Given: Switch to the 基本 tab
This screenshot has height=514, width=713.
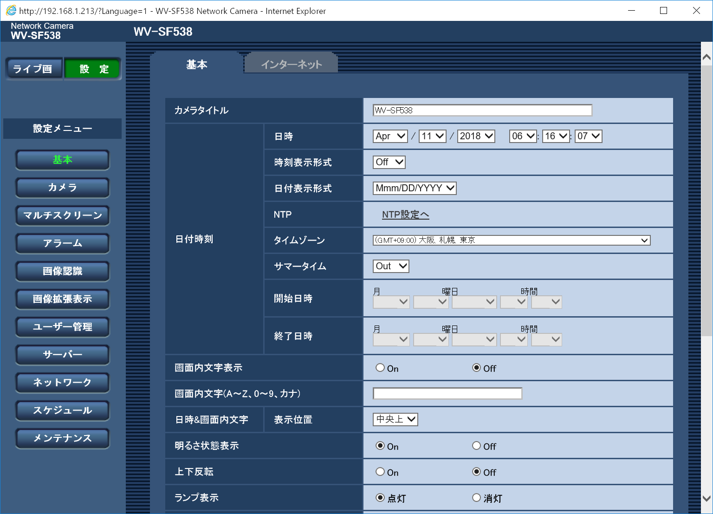Looking at the screenshot, I should click(x=197, y=65).
